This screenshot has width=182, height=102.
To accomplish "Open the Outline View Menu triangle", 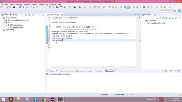I will coord(179,18).
